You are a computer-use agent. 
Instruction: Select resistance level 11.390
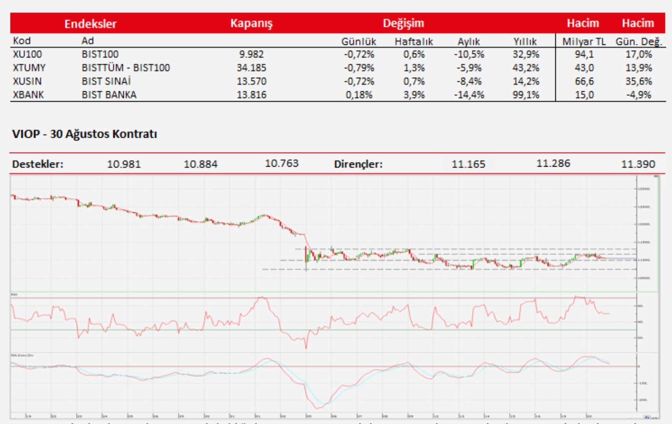(x=639, y=164)
